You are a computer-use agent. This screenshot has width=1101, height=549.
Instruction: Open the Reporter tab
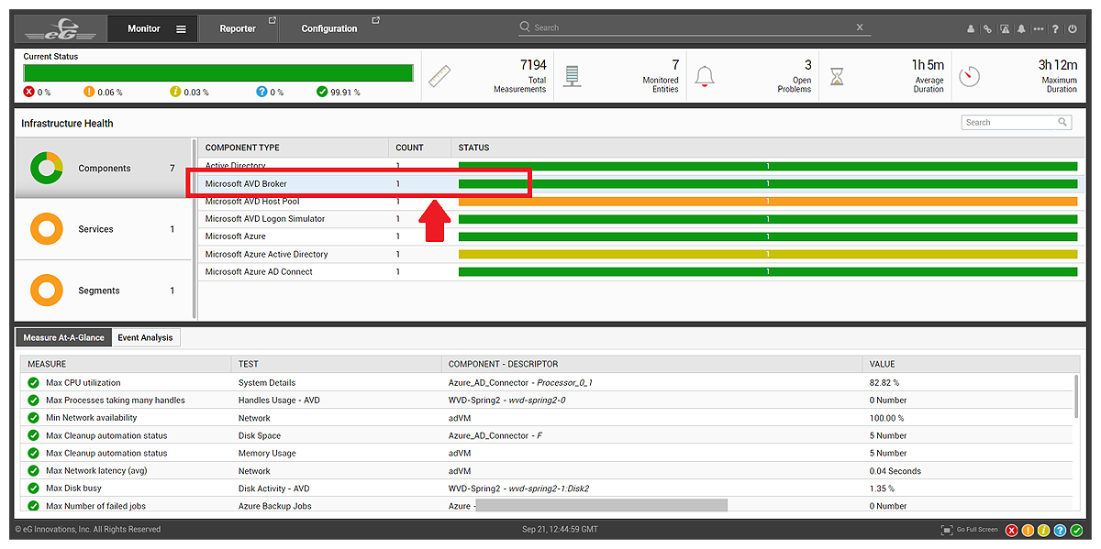(x=238, y=28)
